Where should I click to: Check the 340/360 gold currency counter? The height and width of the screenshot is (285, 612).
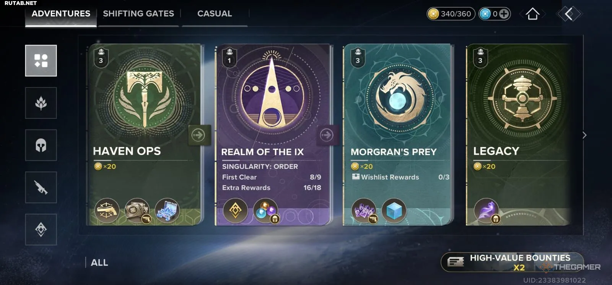click(x=451, y=14)
